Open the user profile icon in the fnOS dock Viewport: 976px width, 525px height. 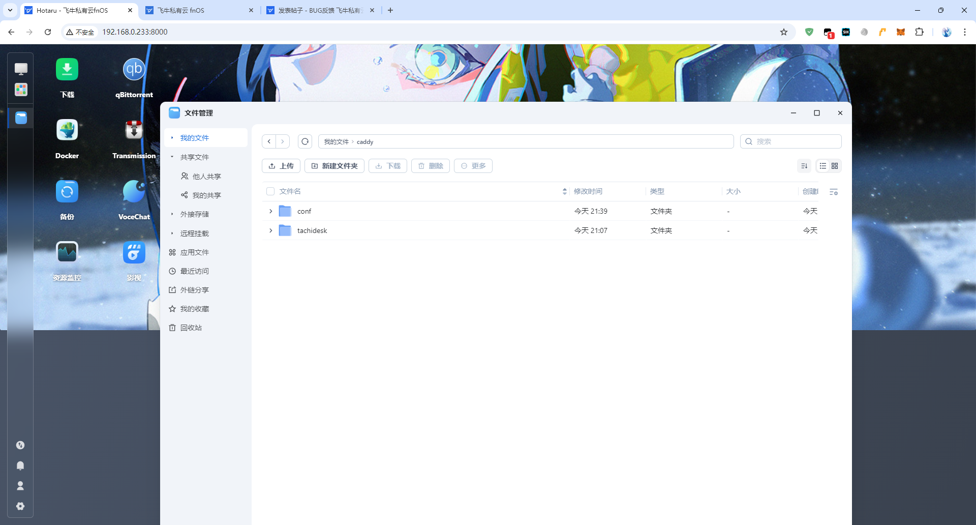(20, 486)
